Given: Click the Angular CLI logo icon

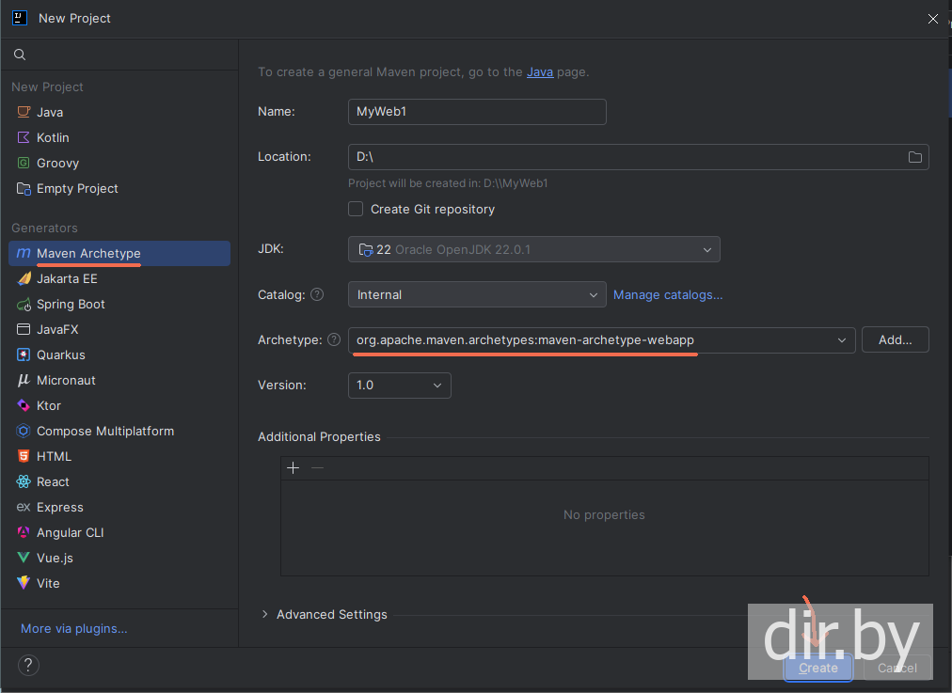Looking at the screenshot, I should pyautogui.click(x=24, y=533).
